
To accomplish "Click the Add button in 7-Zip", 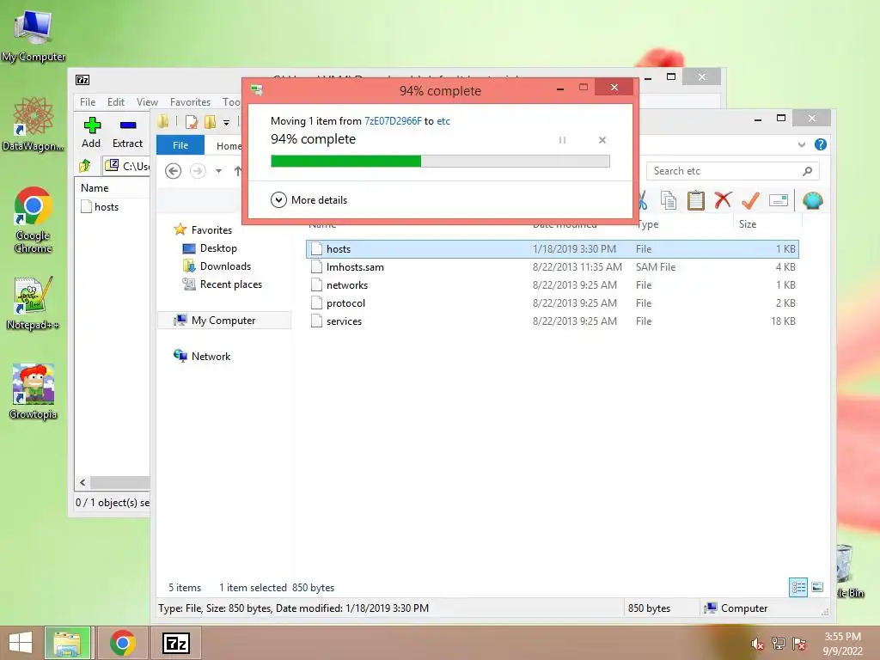I will click(91, 132).
